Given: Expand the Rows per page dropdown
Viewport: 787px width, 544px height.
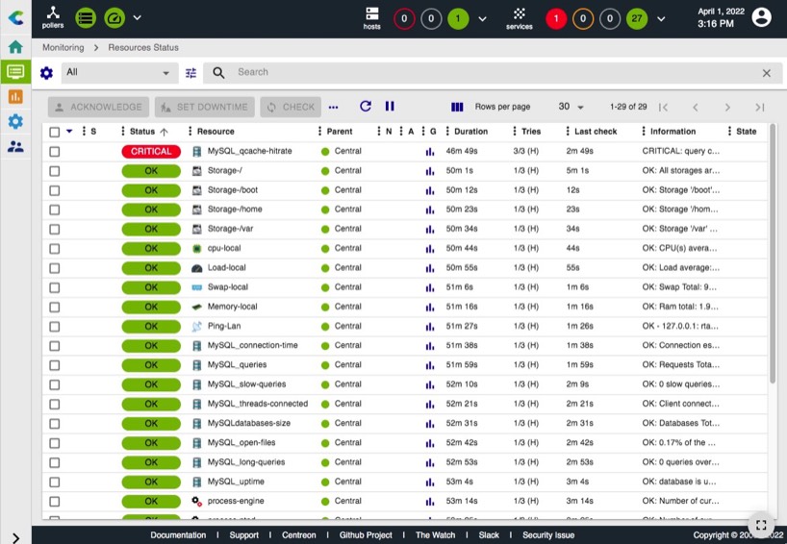Looking at the screenshot, I should tap(571, 107).
